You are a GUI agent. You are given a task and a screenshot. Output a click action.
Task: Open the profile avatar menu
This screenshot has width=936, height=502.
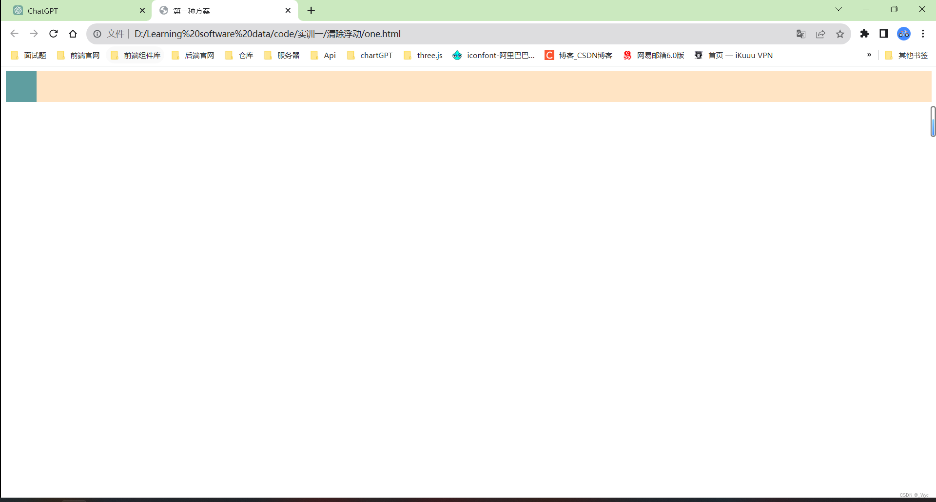pos(904,34)
